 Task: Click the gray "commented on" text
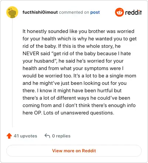tap(74, 12)
